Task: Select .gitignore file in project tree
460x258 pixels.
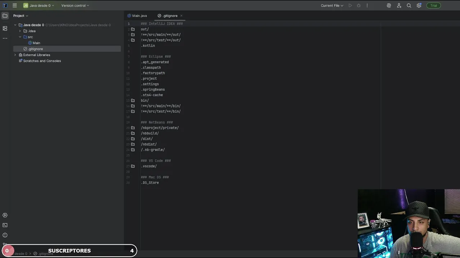Action: coord(36,49)
